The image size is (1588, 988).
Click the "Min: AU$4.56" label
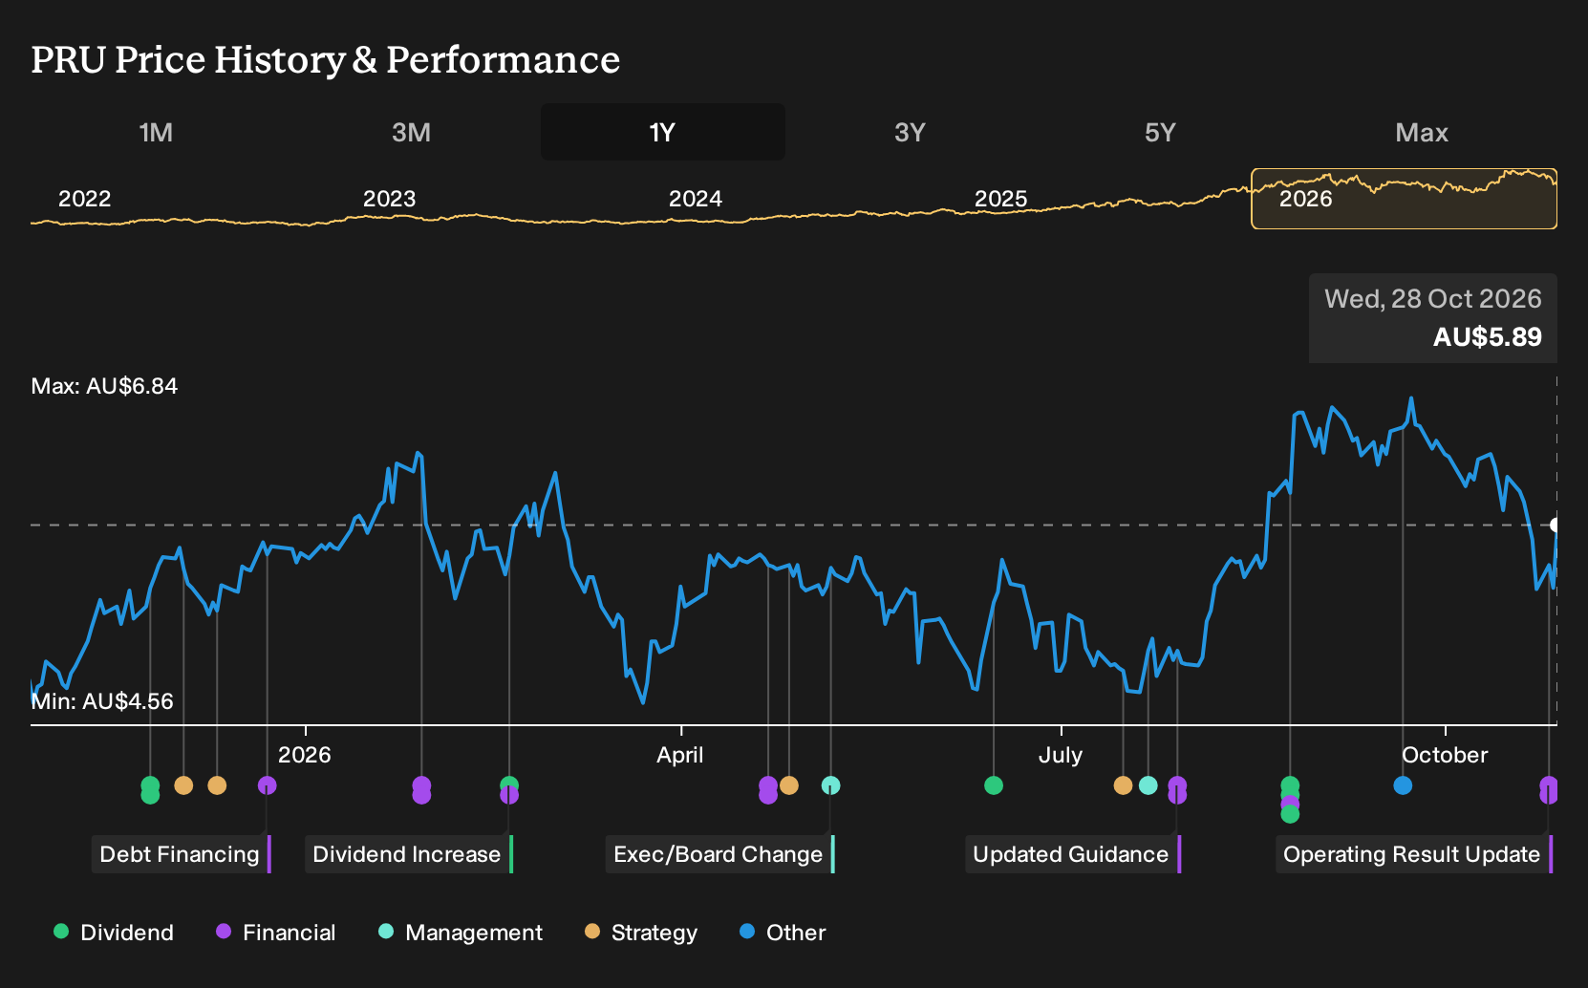pyautogui.click(x=102, y=701)
